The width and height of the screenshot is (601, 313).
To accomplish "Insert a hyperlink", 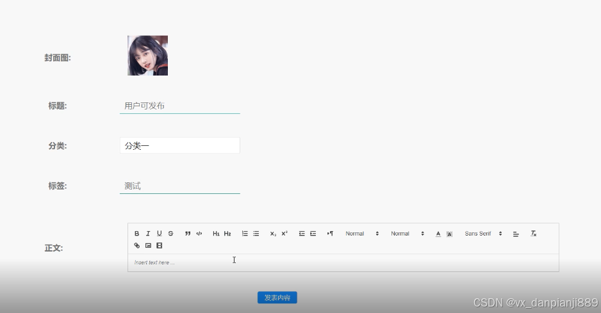I will tap(137, 246).
